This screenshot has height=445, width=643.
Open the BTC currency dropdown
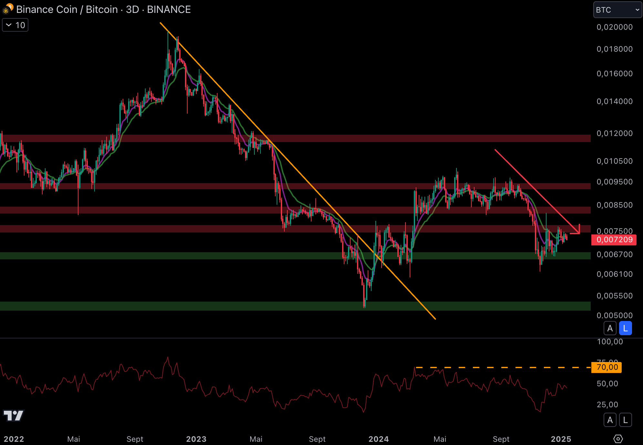(617, 10)
